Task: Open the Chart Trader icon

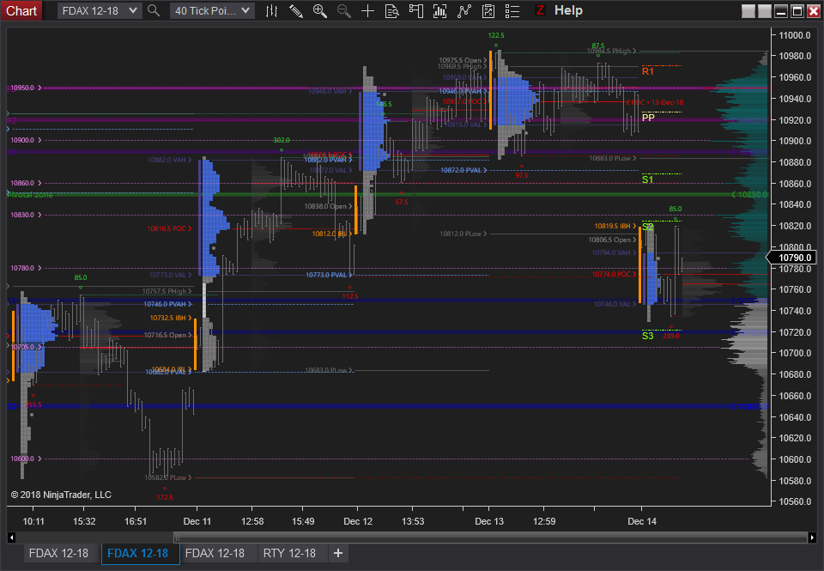Action: tap(415, 10)
